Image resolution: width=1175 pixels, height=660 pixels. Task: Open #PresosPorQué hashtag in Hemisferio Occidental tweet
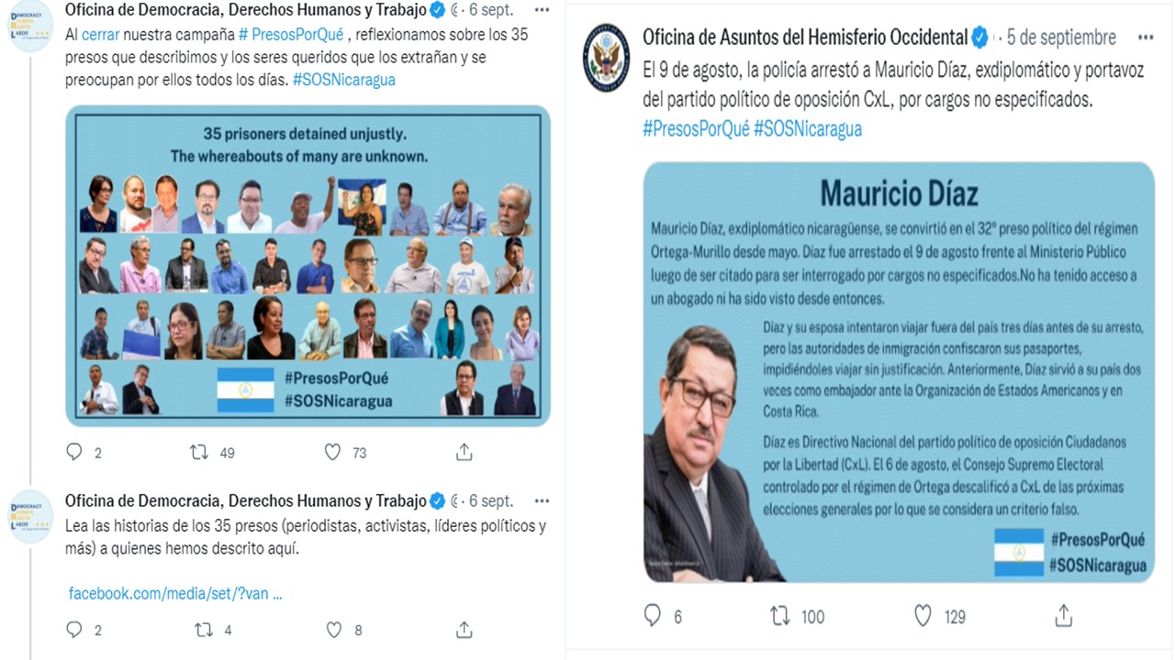point(696,128)
